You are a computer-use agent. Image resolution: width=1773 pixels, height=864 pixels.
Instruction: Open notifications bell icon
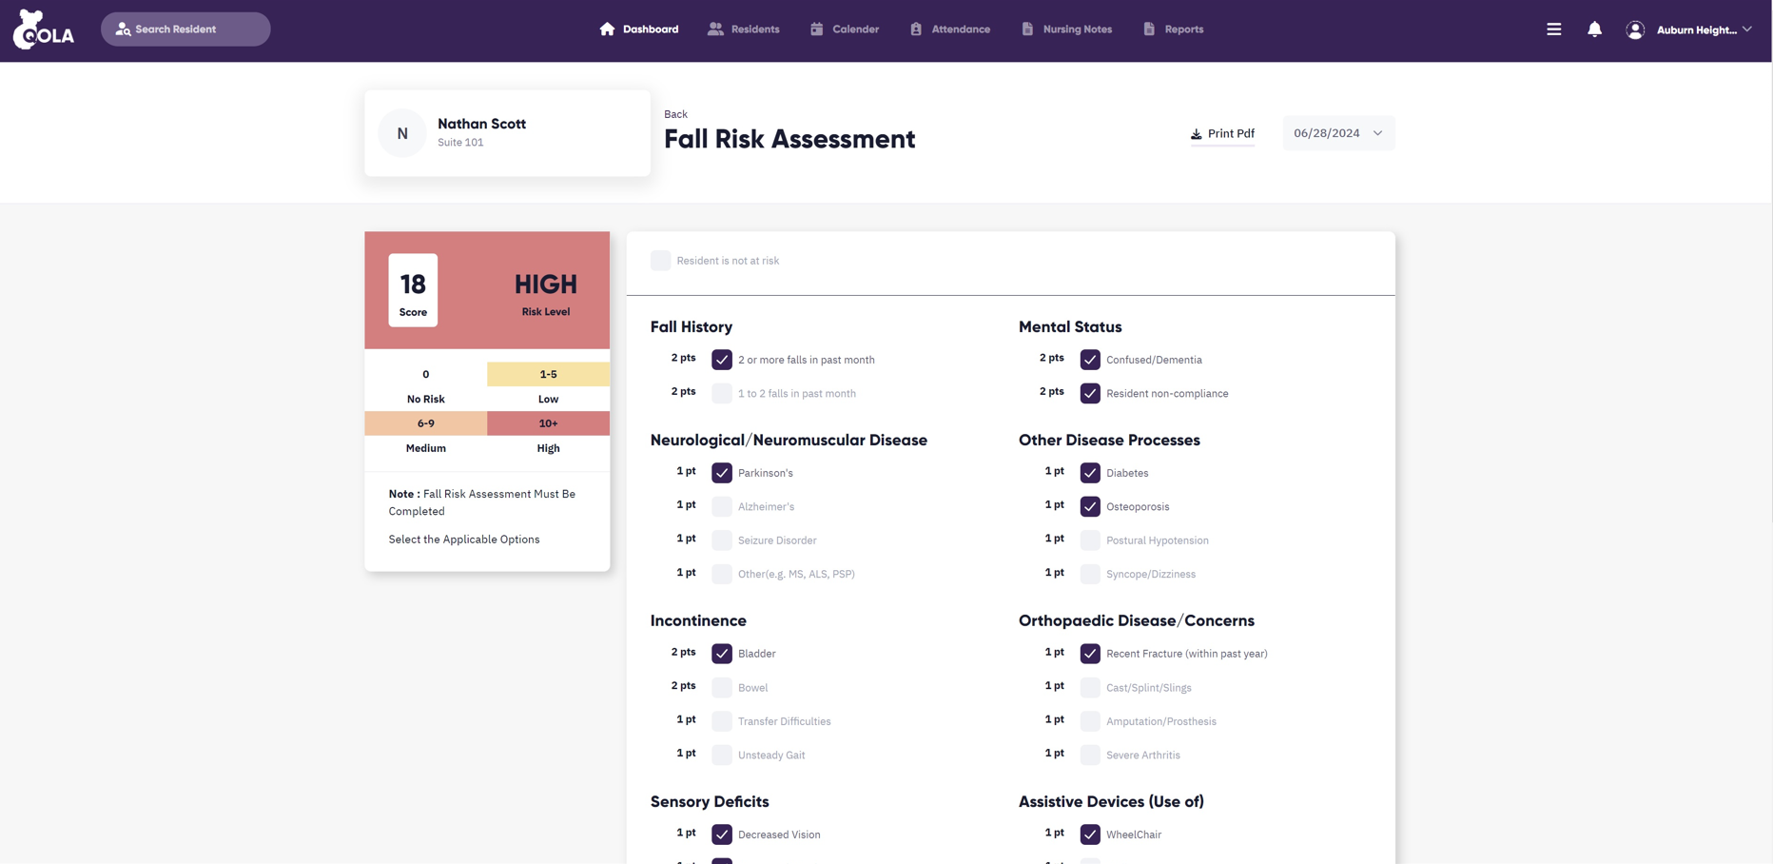(x=1594, y=29)
